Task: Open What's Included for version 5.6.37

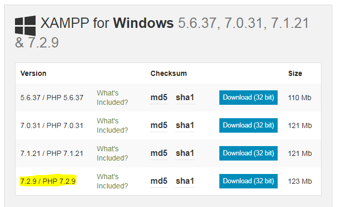Action: (112, 98)
